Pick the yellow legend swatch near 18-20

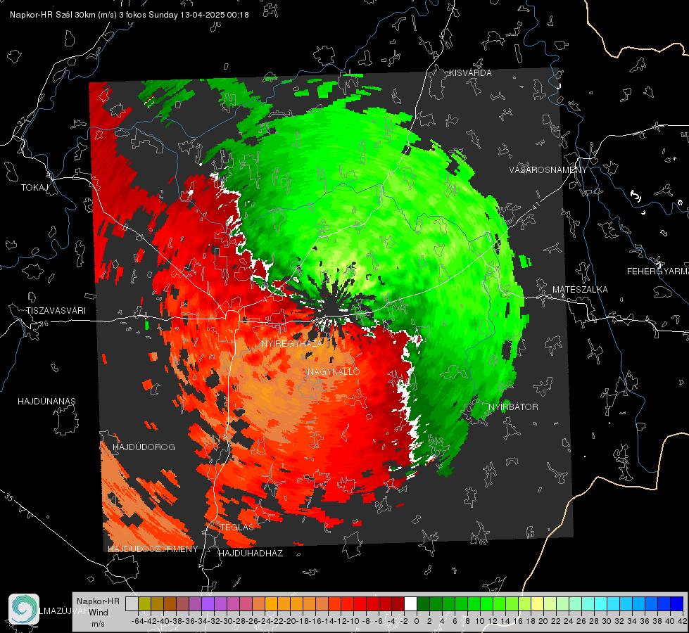click(x=537, y=603)
